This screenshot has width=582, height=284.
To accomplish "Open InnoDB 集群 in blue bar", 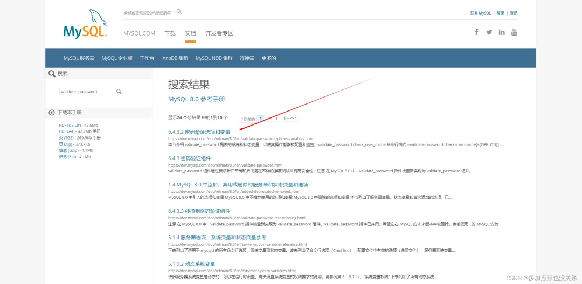I will click(x=175, y=58).
